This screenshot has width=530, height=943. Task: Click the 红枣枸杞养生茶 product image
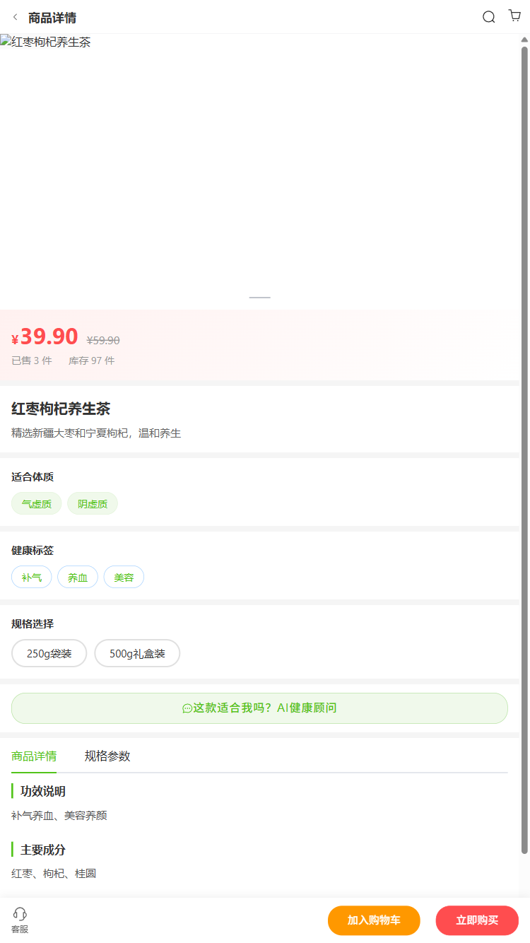pos(259,170)
